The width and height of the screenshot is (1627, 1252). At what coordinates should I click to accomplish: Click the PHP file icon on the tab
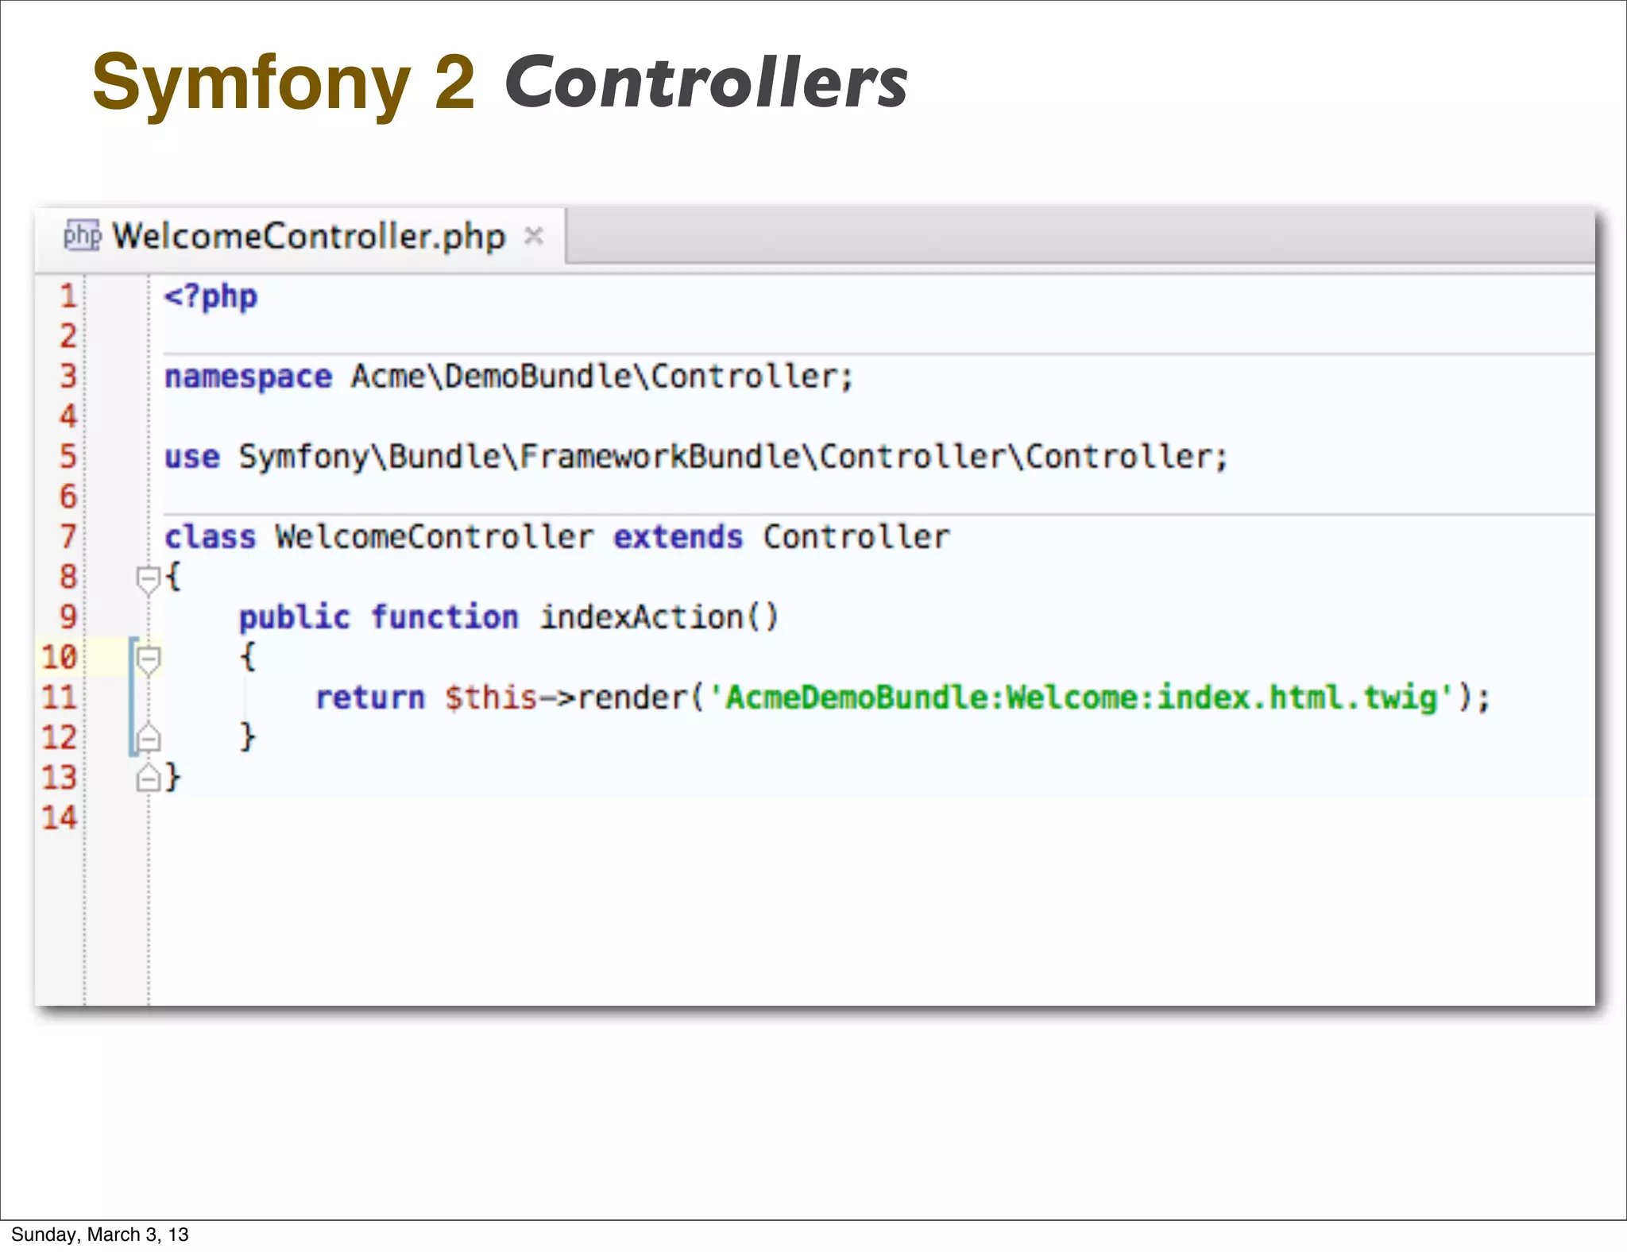82,235
